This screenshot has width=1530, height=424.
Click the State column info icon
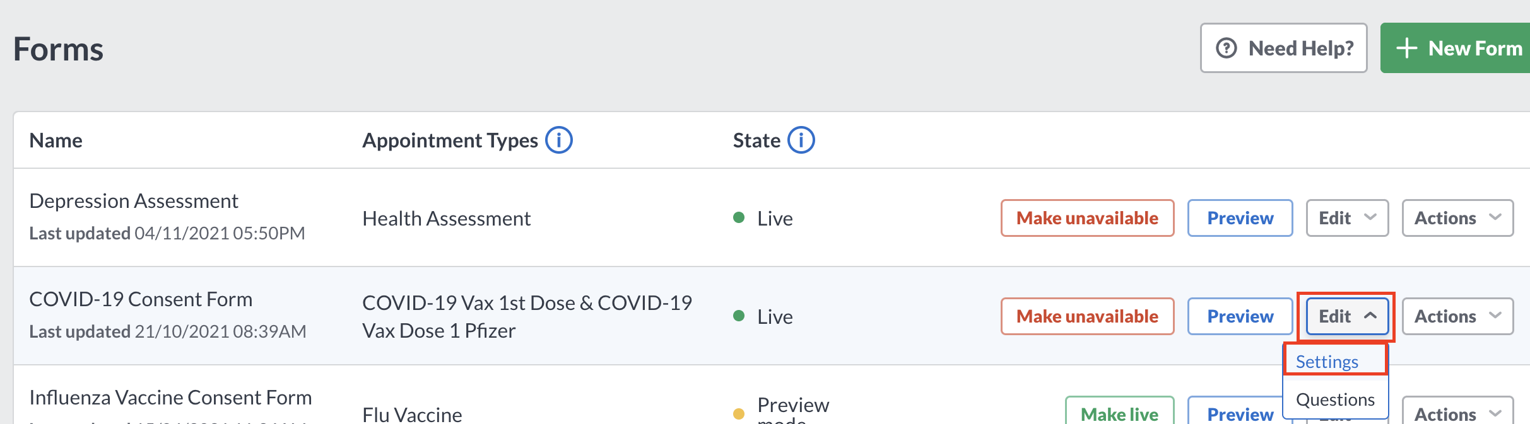click(801, 140)
